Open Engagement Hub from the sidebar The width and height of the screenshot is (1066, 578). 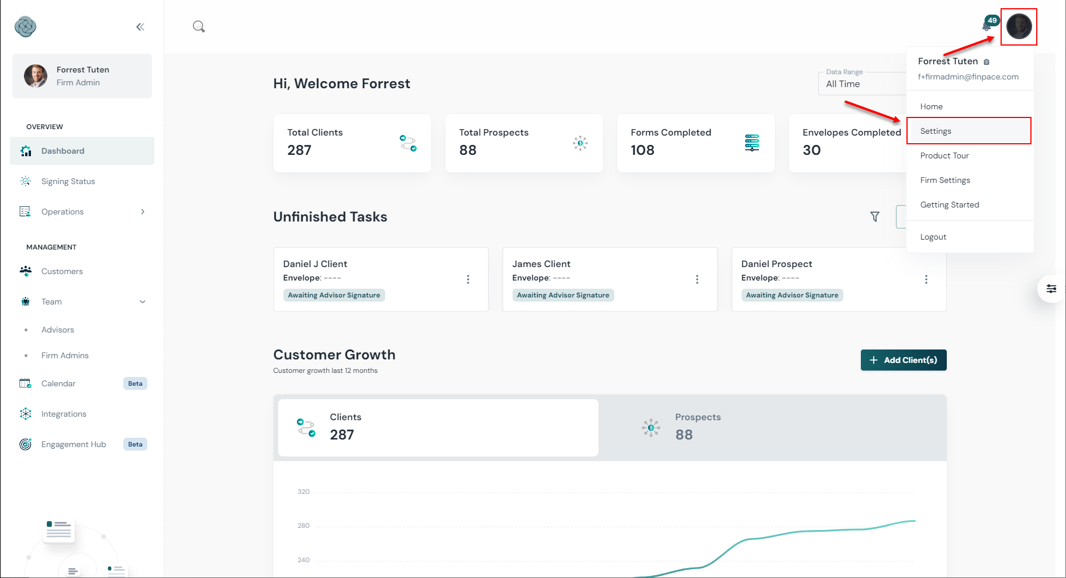pyautogui.click(x=74, y=444)
